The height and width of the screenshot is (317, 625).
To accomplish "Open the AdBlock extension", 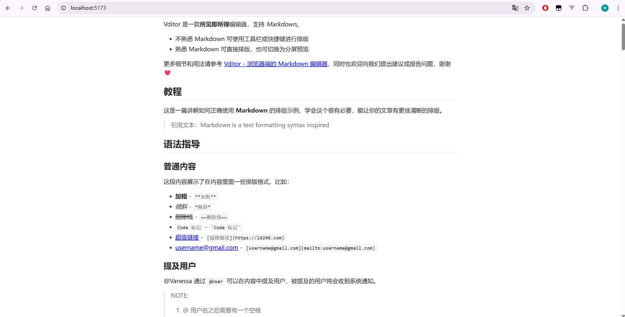I will pyautogui.click(x=545, y=8).
